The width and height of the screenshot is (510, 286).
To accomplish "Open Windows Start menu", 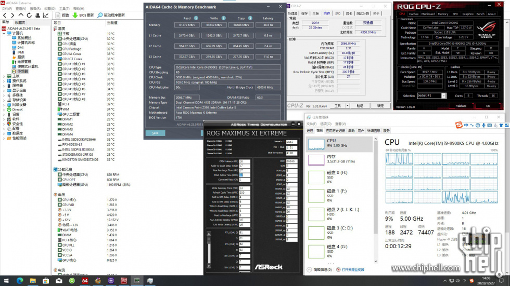I will [6, 281].
